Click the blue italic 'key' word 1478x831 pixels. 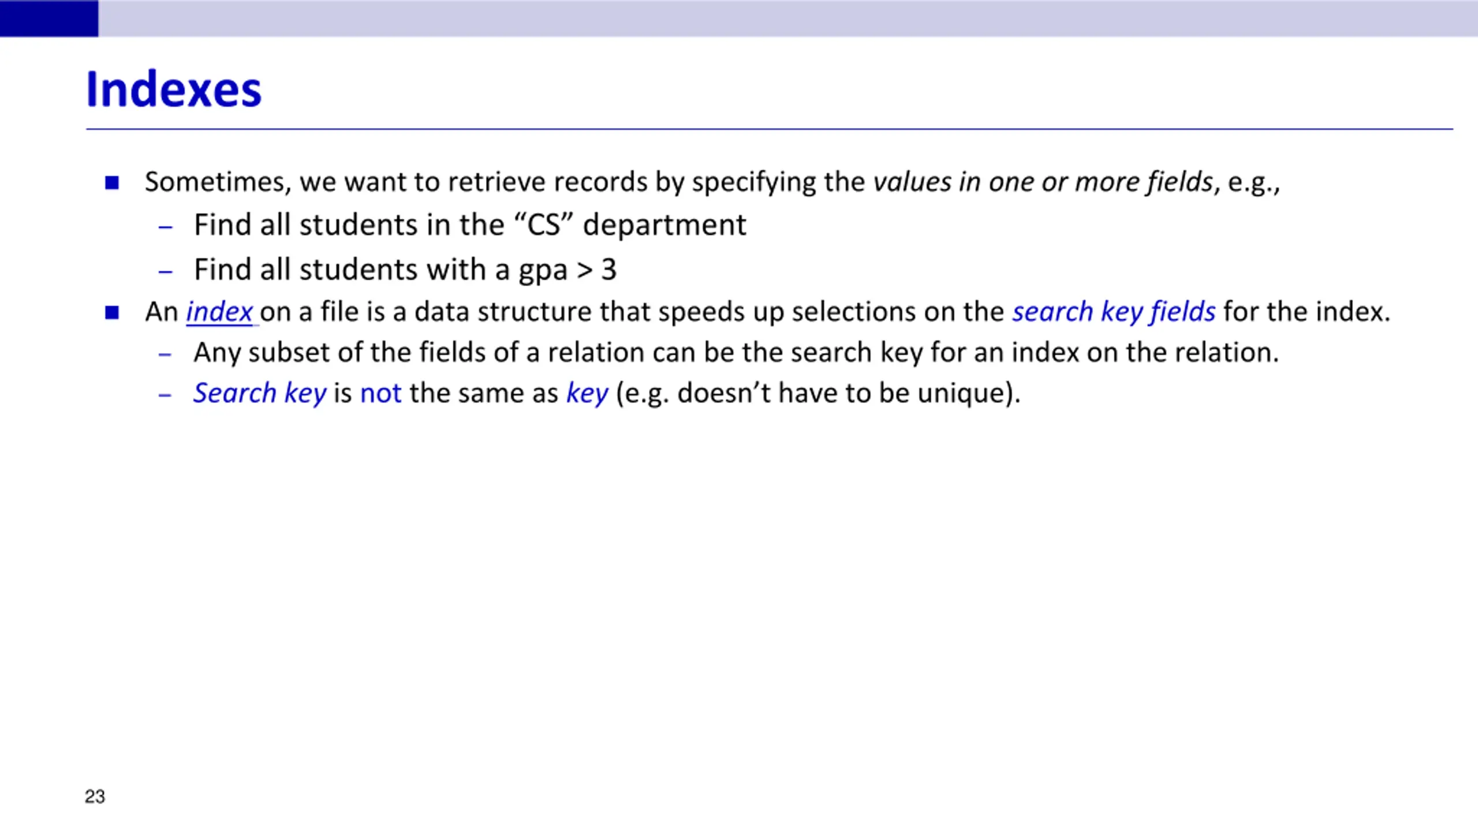tap(587, 394)
